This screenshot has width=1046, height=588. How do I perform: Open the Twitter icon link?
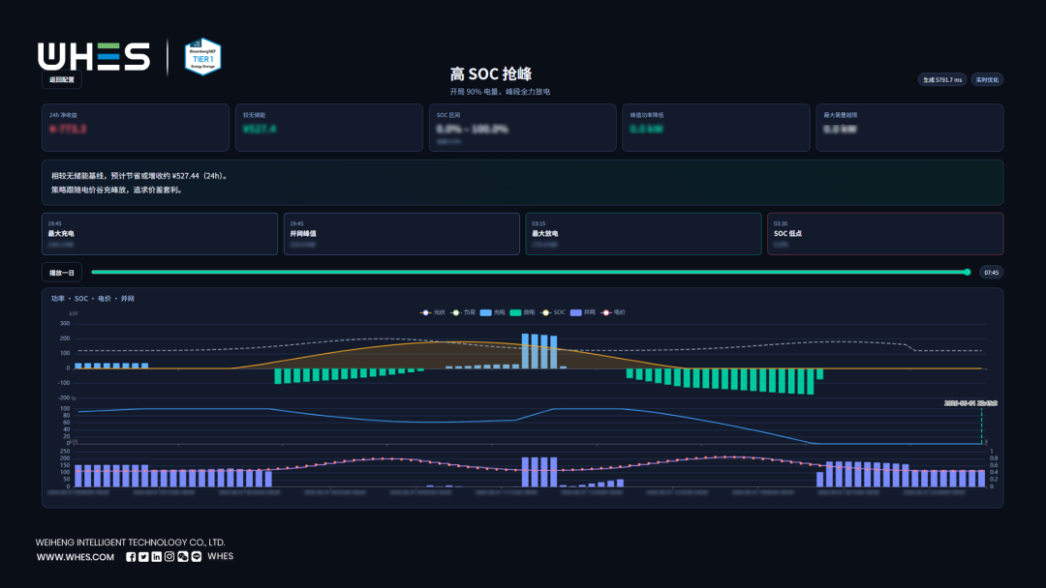[143, 557]
